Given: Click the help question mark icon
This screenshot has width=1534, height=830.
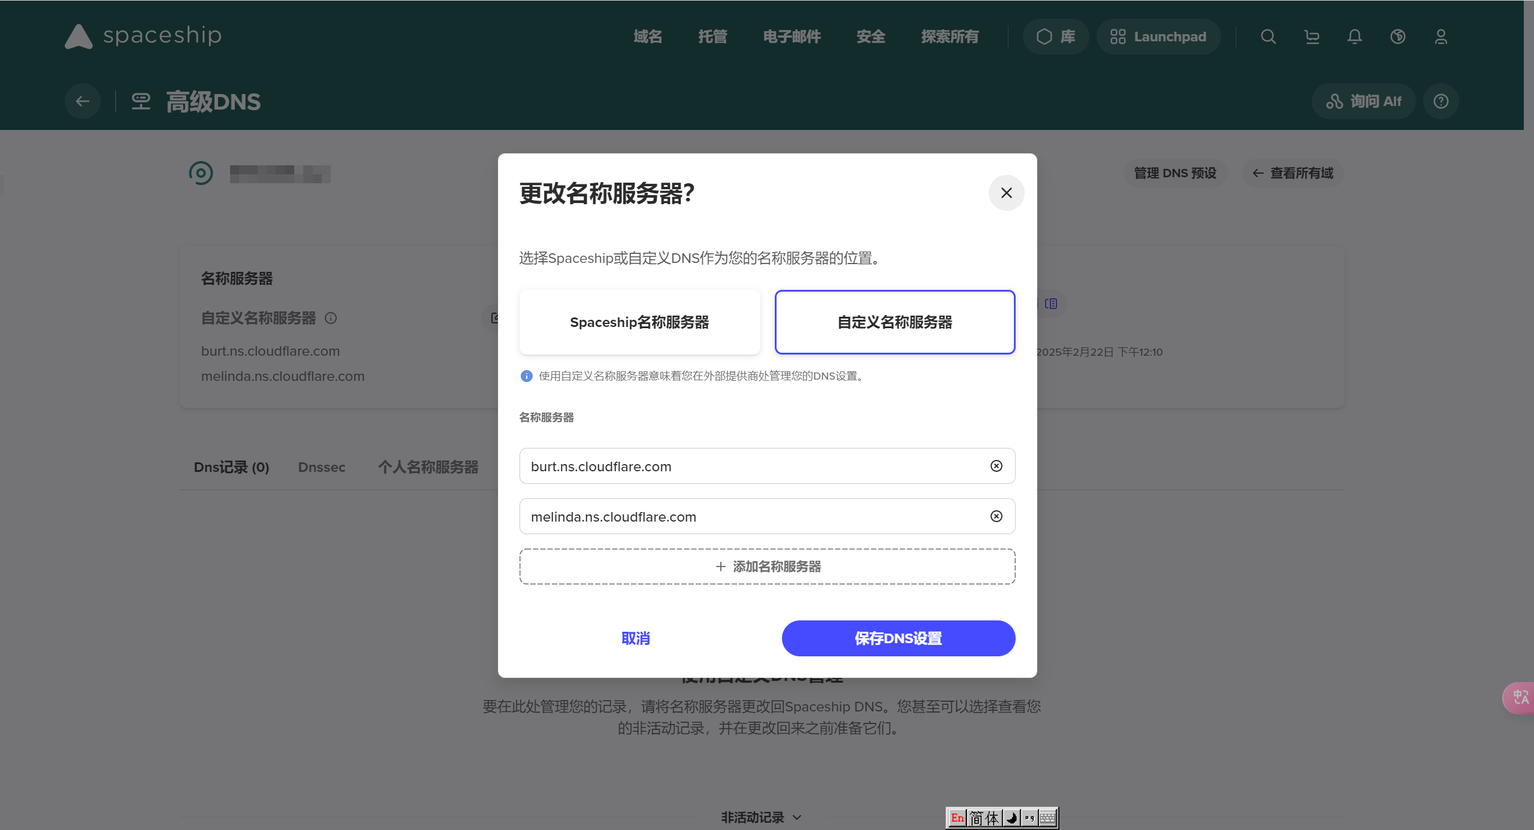Looking at the screenshot, I should point(1441,101).
